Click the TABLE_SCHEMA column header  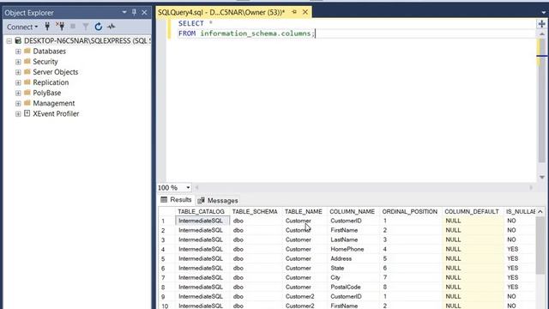click(255, 212)
